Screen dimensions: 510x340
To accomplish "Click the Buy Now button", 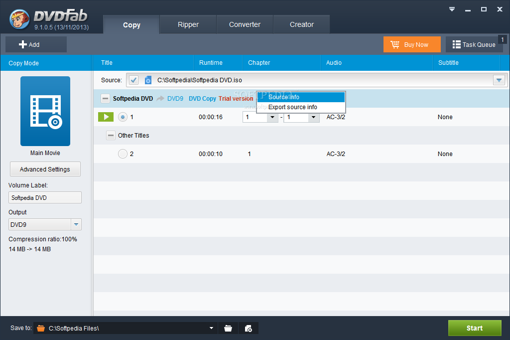I will pyautogui.click(x=412, y=44).
